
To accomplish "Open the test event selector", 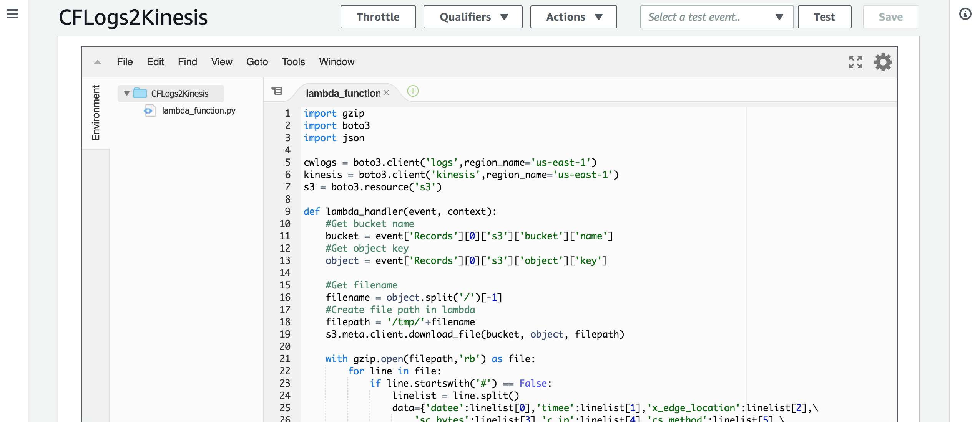I will coord(716,17).
